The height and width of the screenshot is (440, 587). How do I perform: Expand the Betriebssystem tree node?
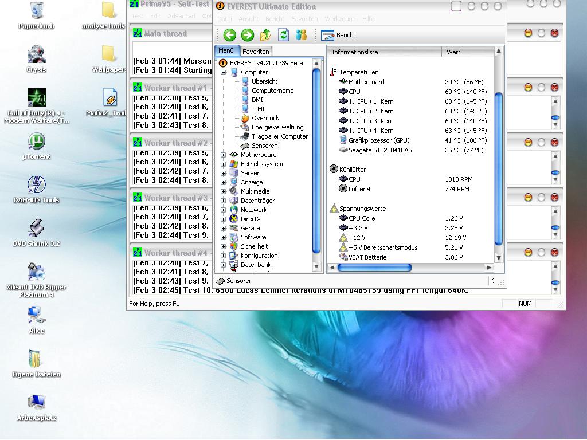click(x=223, y=164)
